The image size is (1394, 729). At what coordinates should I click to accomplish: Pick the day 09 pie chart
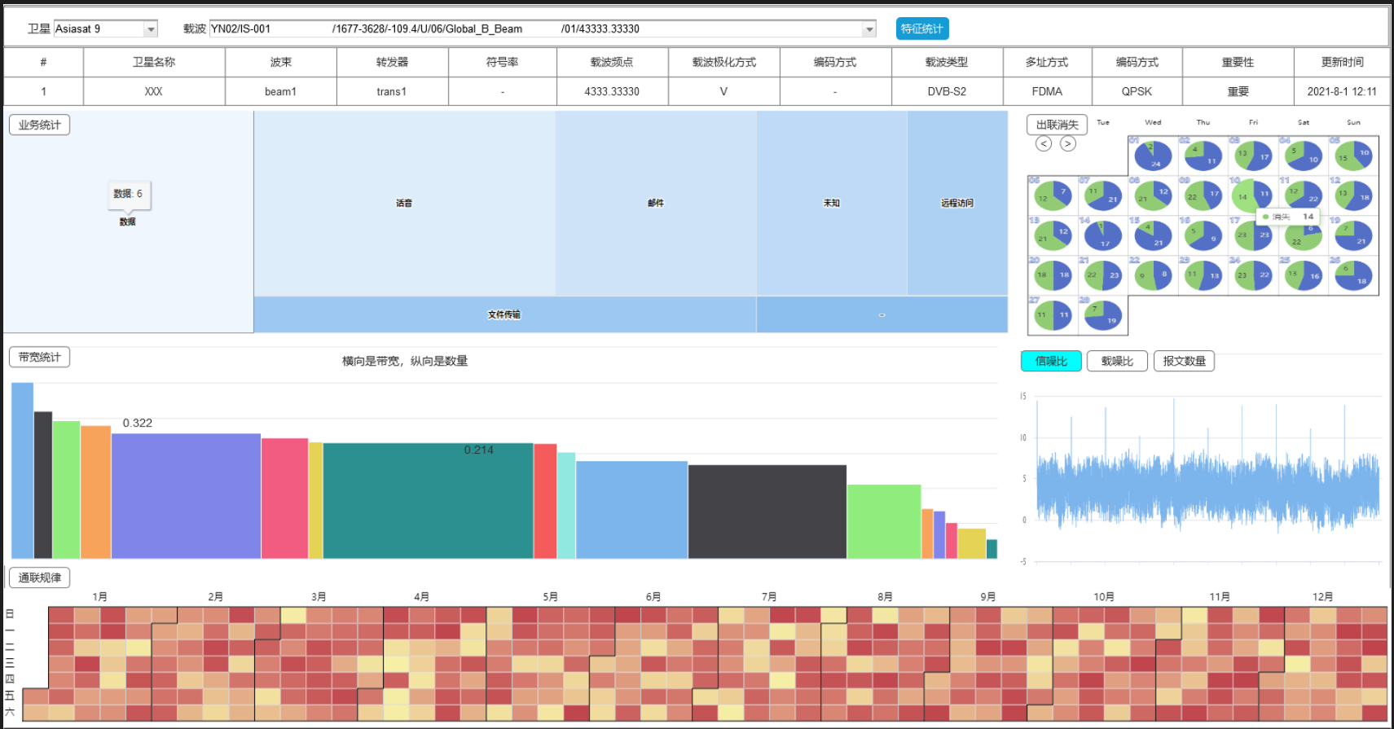(x=1203, y=195)
